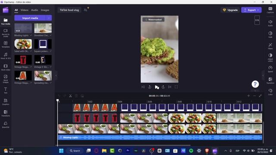Rewind preview a few seconds

150,87
